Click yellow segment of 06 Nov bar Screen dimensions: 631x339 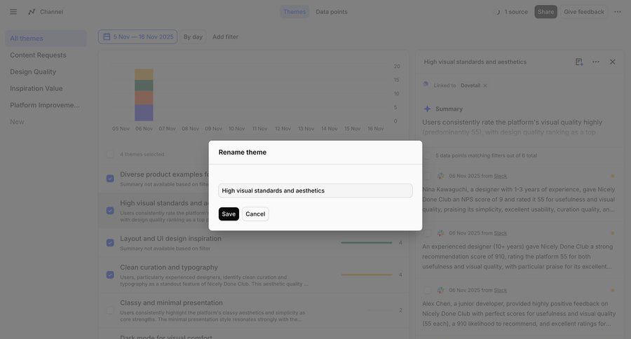pyautogui.click(x=144, y=74)
